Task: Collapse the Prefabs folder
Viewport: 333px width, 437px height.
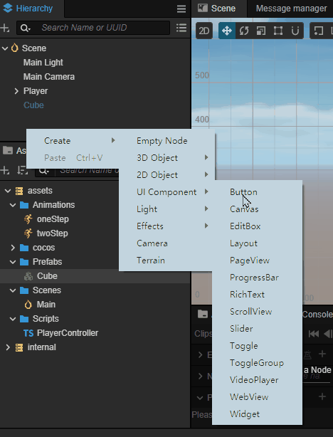Action: pos(13,262)
